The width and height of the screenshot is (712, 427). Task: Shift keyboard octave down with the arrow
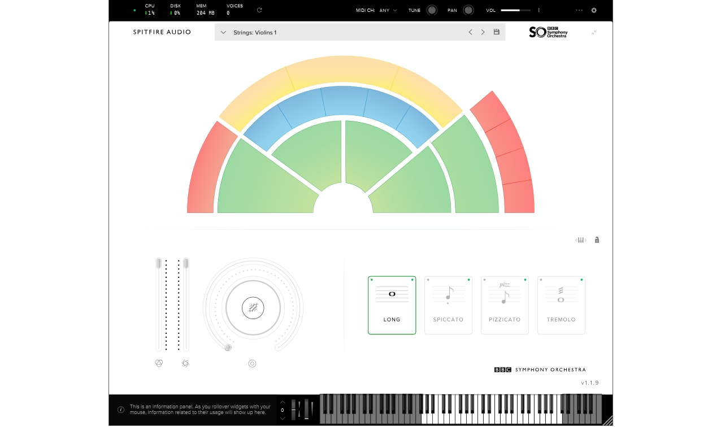point(283,419)
